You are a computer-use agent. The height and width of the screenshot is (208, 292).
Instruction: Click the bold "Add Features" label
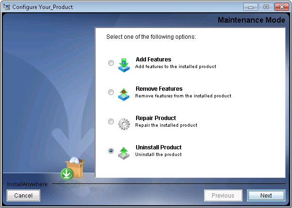coord(153,60)
